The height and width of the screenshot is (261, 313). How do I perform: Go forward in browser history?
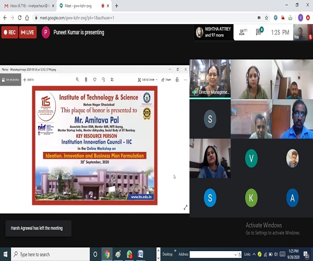tap(13, 18)
